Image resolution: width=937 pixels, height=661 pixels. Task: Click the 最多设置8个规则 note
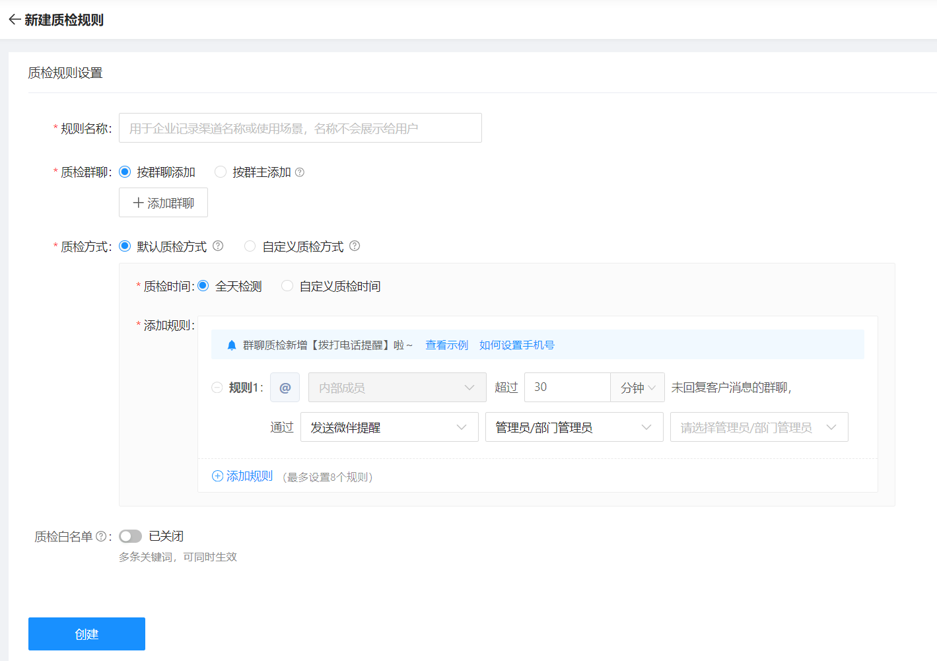pos(328,477)
